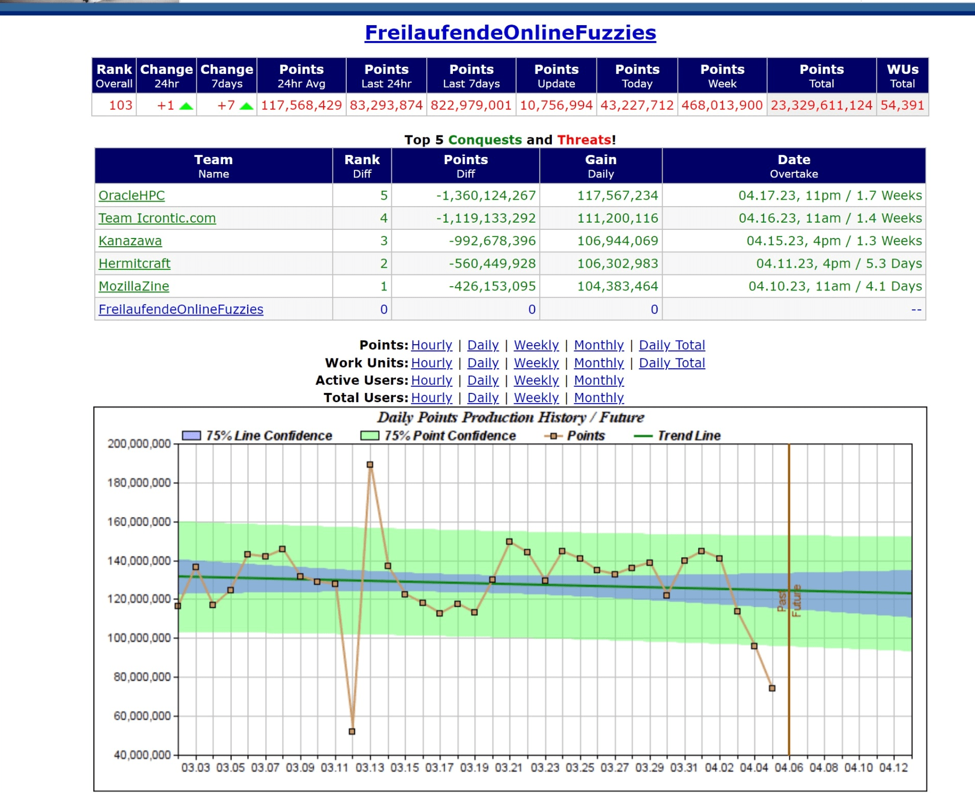Open the OracleHPC team link
The height and width of the screenshot is (796, 975).
click(132, 195)
